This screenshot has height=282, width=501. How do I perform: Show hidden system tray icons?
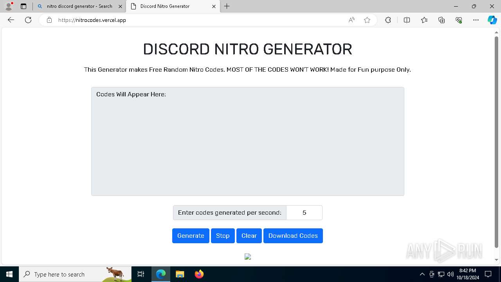coord(422,274)
